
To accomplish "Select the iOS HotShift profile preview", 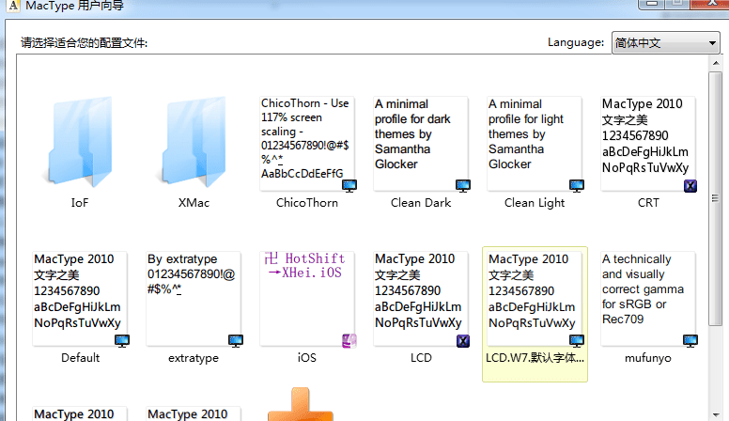I will coord(307,299).
